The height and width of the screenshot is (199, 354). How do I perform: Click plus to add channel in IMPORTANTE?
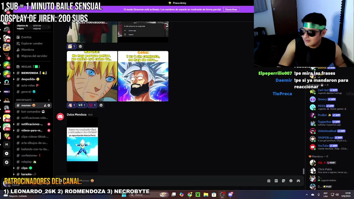tap(49, 100)
